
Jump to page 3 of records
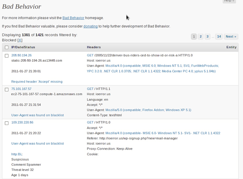click(x=207, y=37)
